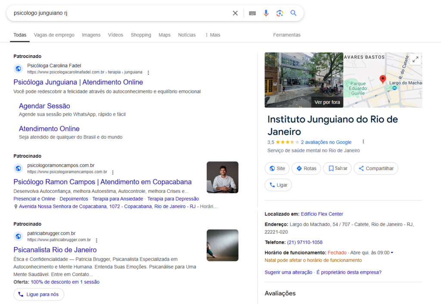Click the Site button
This screenshot has height=304, width=441.
(277, 168)
